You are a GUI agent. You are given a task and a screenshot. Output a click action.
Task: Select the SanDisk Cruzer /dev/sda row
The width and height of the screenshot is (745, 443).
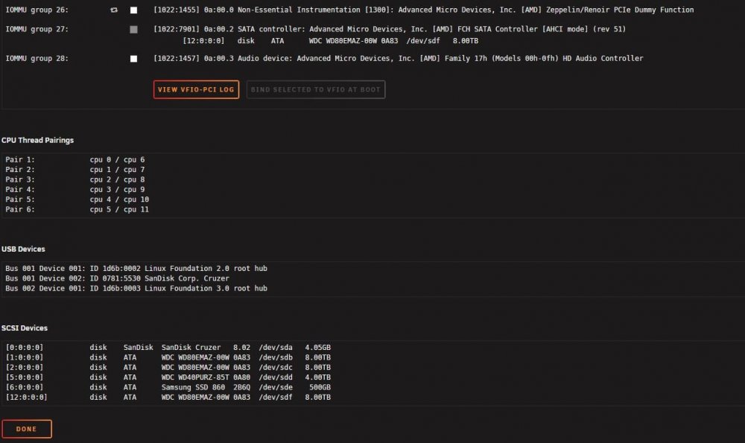point(168,348)
